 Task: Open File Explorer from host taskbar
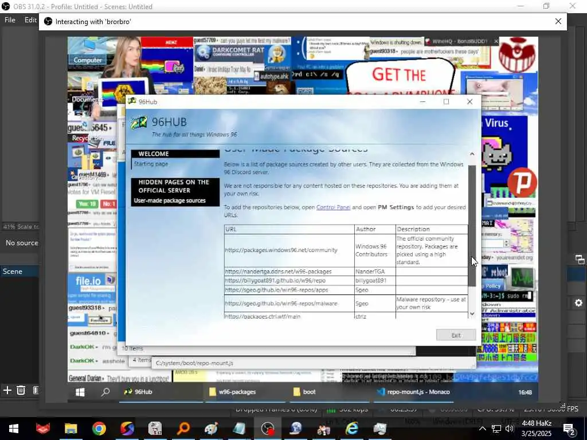click(71, 429)
